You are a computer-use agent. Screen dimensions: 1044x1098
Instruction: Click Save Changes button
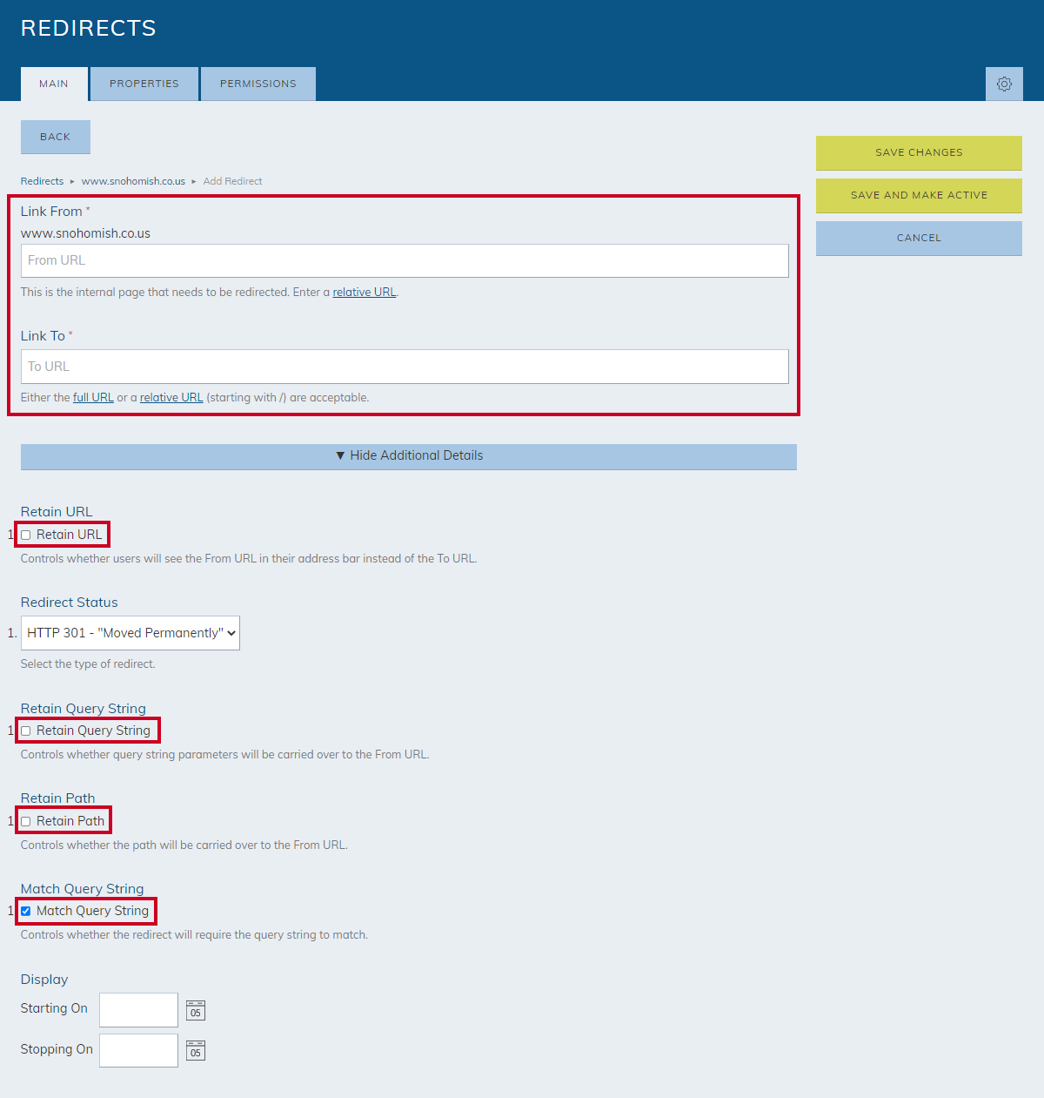pyautogui.click(x=919, y=152)
